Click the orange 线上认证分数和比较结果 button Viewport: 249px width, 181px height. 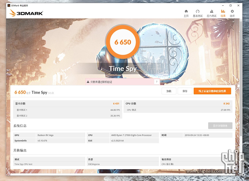[x=212, y=91]
